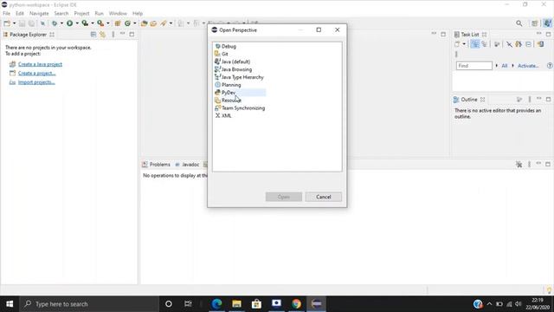Click Import projects... link
554x312 pixels.
pos(36,82)
